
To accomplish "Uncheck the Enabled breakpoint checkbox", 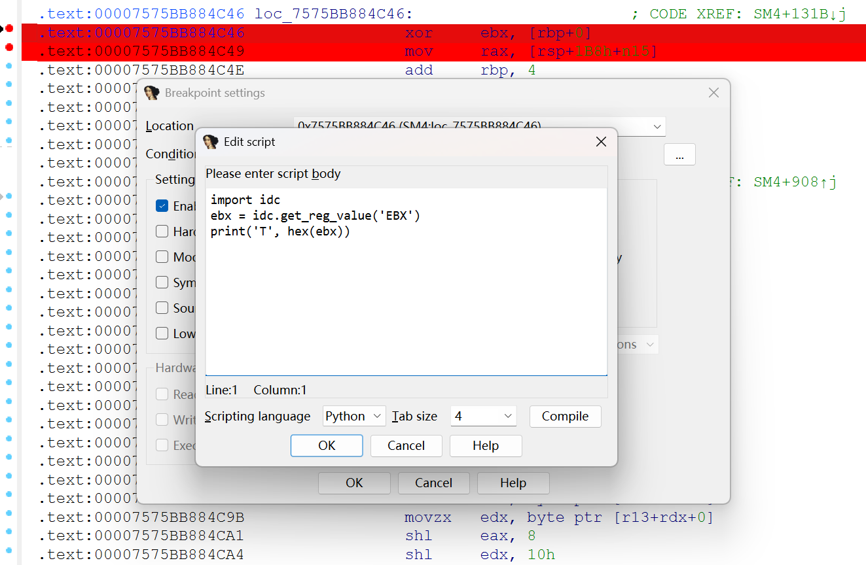I will pyautogui.click(x=162, y=206).
